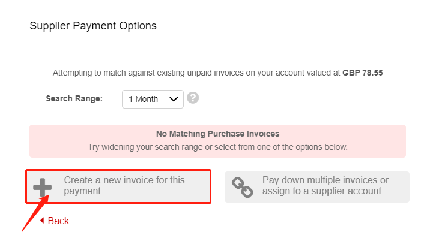Viewport: 436px width, 250px height.
Task: Select the '1 Month' value text
Action: click(142, 99)
